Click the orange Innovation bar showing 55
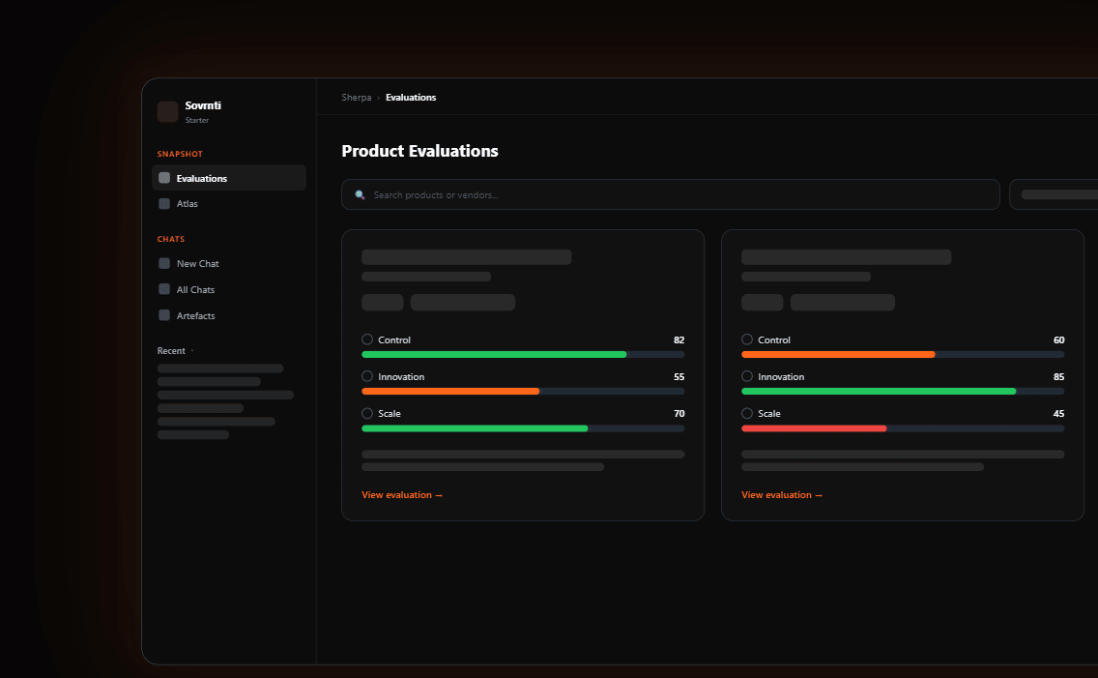This screenshot has height=678, width=1098. [x=450, y=392]
